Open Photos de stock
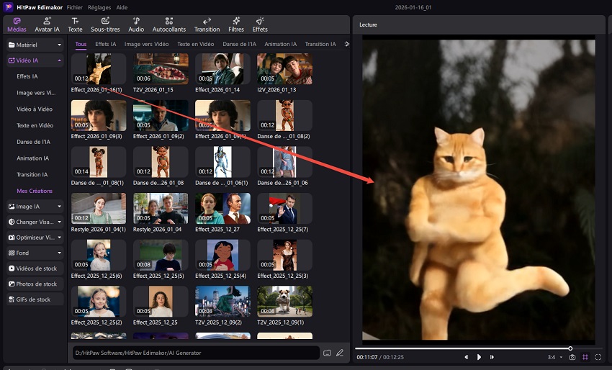 click(35, 284)
